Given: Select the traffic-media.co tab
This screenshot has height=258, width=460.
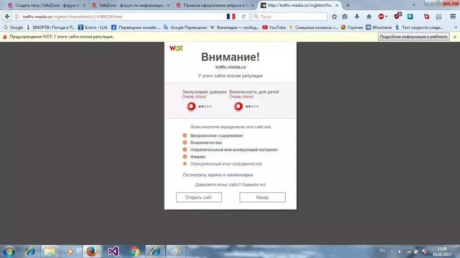Looking at the screenshot, I should point(300,5).
